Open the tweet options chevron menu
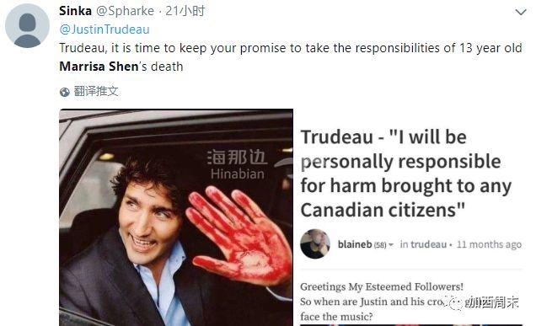The image size is (536, 326). click(521, 13)
